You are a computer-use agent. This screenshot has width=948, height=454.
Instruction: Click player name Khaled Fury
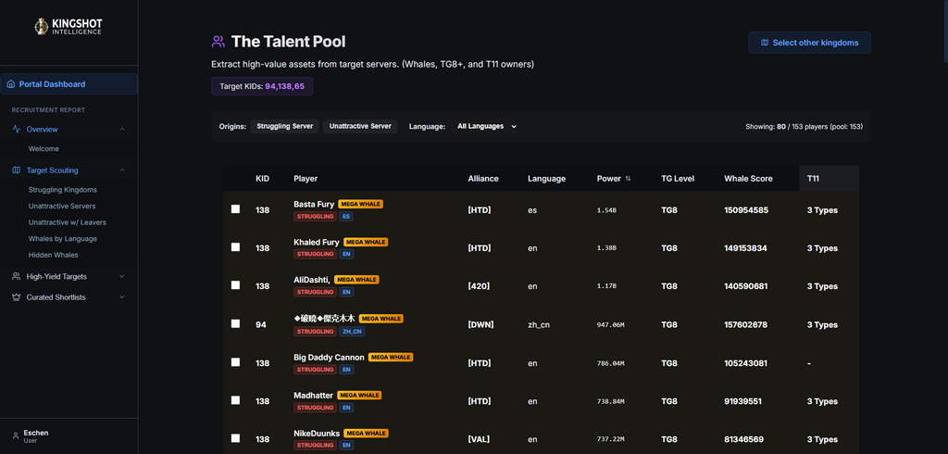tap(317, 242)
